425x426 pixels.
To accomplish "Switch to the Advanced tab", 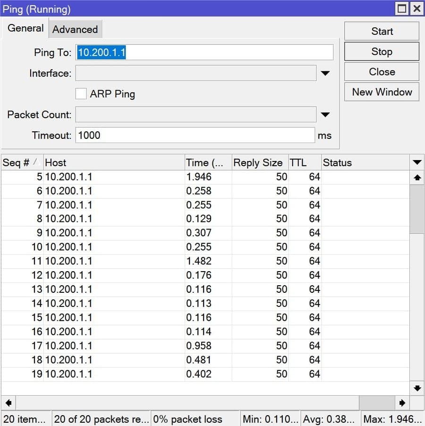I will pyautogui.click(x=75, y=29).
